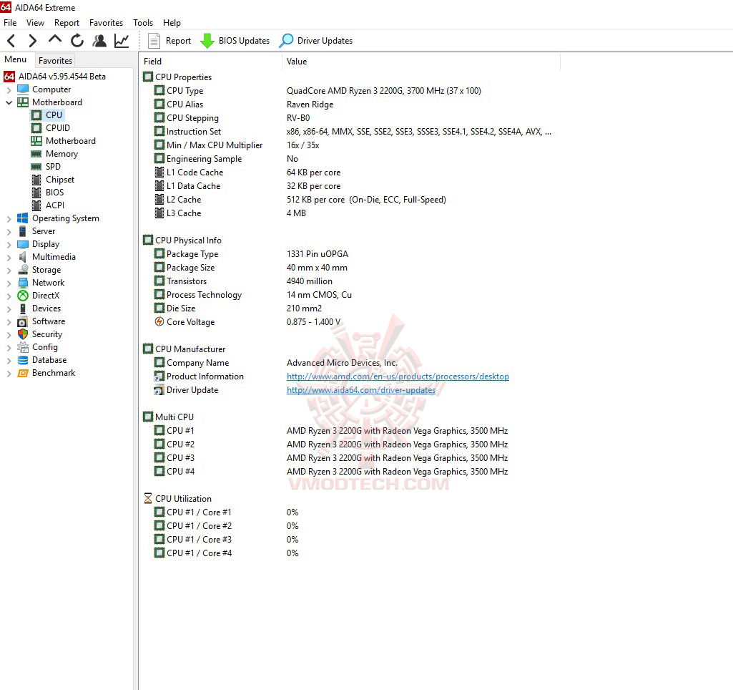Open the aida64.com driver-updates link
The height and width of the screenshot is (690, 733).
(361, 389)
